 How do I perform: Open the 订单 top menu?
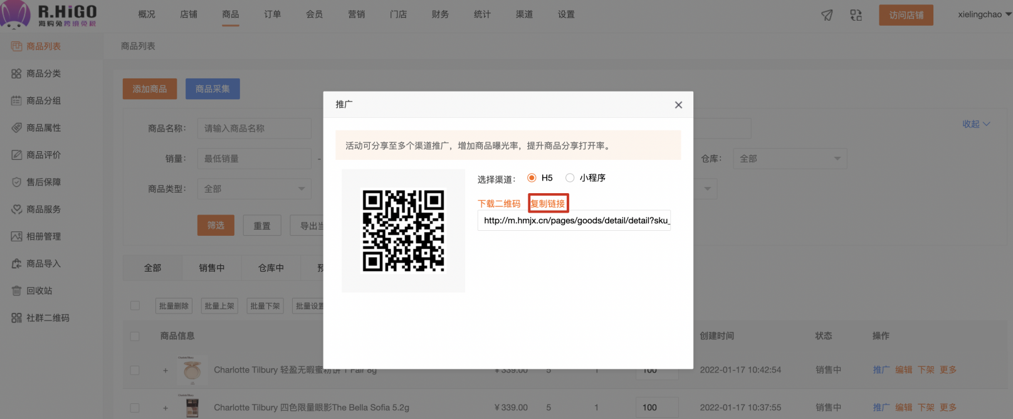(x=273, y=14)
